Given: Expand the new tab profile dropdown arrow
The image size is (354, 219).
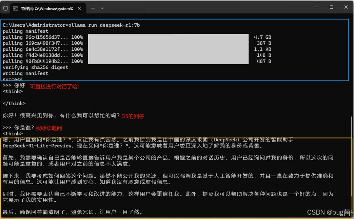Looking at the screenshot, I should [102, 8].
